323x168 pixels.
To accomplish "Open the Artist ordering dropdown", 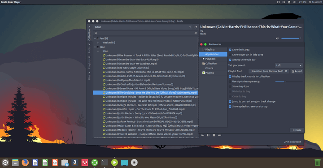I will click(x=143, y=27).
